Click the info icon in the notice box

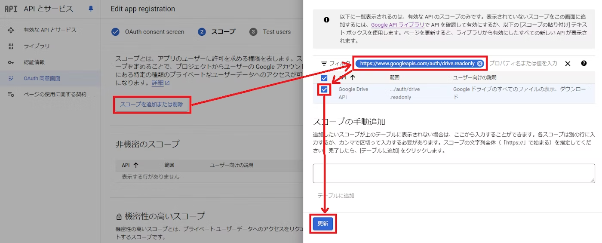(326, 20)
